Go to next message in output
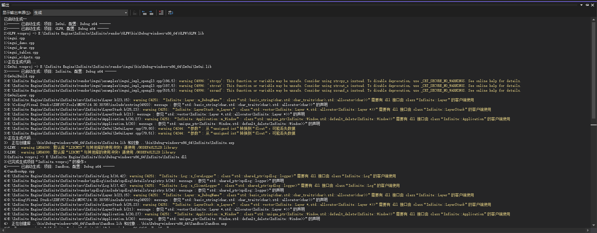597x233 pixels. coord(151,13)
